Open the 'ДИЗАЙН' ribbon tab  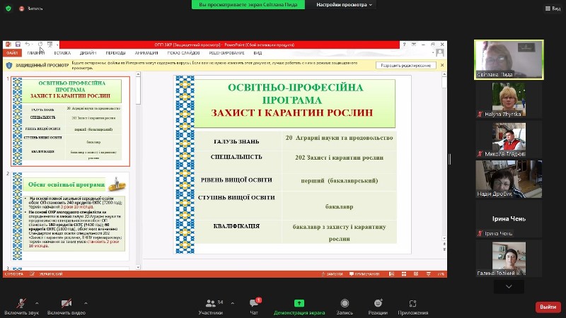(x=88, y=53)
